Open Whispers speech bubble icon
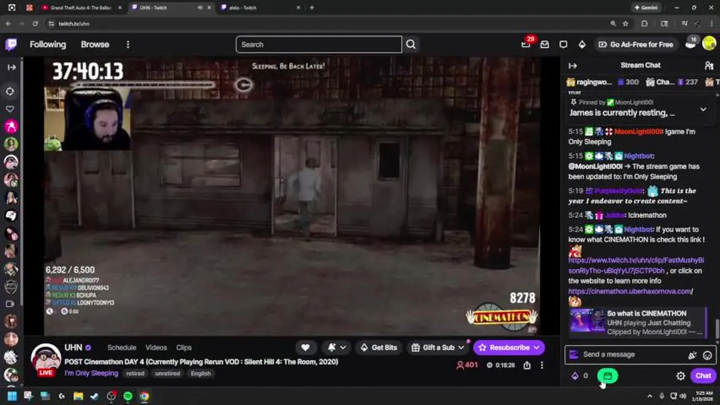Screen dimensions: 720x405 (x=563, y=44)
